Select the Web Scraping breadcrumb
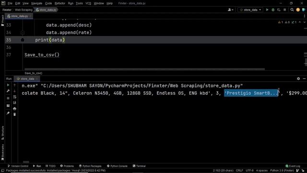The image size is (307, 173). [x=24, y=10]
